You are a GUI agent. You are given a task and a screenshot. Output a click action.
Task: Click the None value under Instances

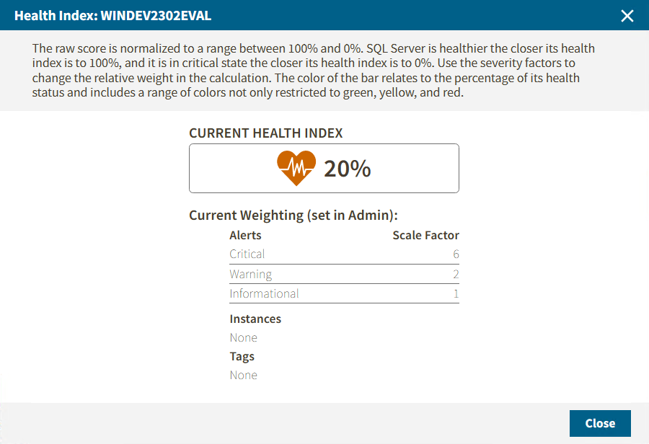click(243, 337)
